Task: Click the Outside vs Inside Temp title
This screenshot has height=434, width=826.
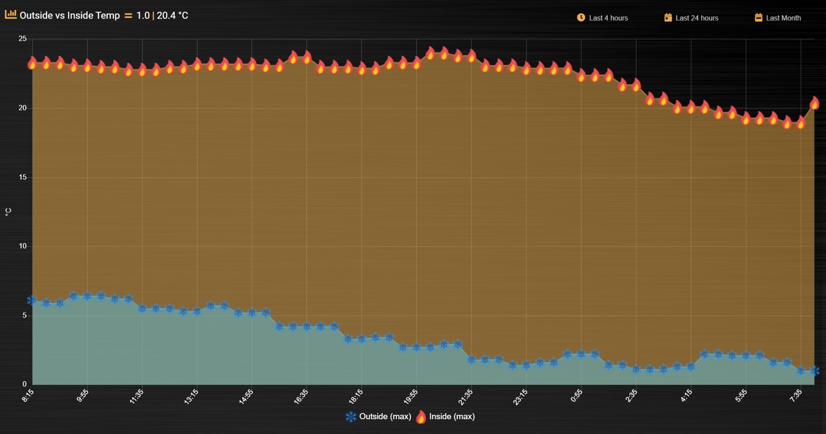Action: click(x=70, y=16)
